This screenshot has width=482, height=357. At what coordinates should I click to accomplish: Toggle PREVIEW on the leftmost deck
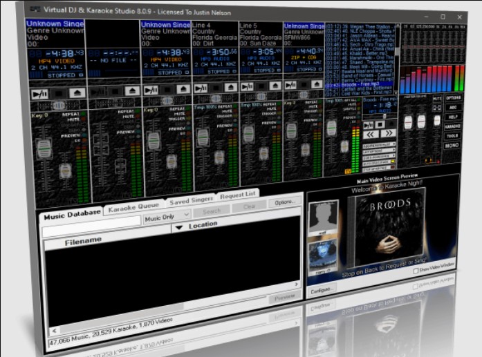tap(84, 135)
